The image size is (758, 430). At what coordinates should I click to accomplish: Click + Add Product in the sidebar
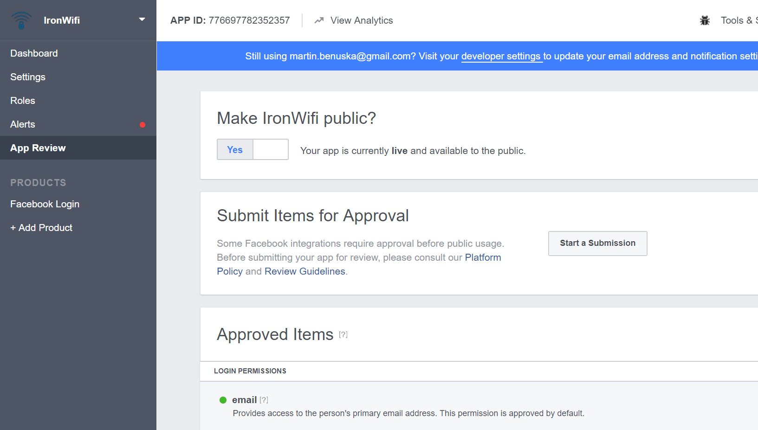78,228
